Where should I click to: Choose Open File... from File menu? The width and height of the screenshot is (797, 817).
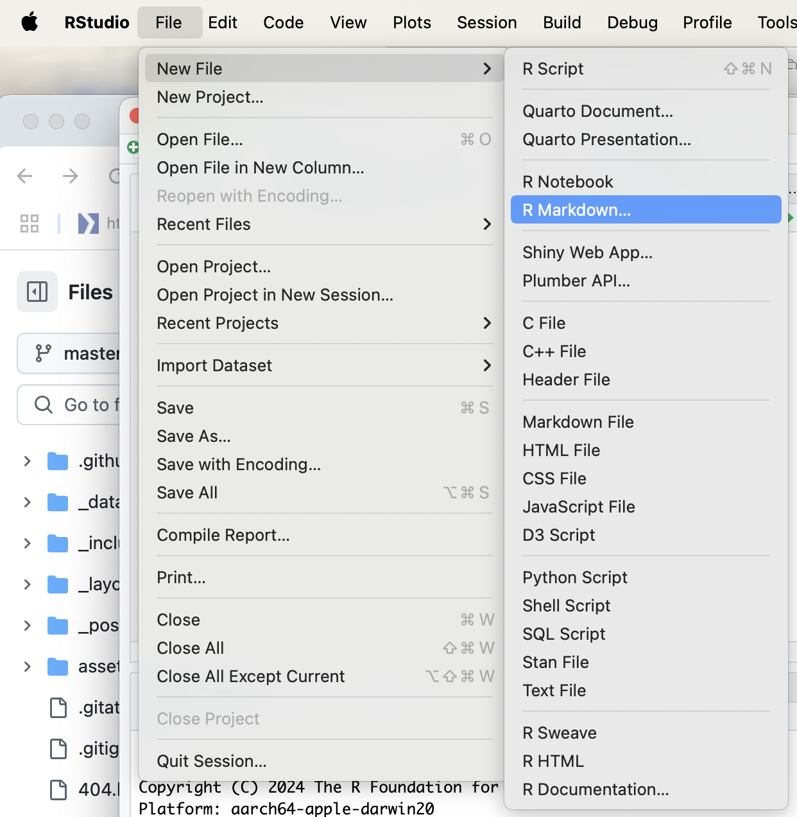click(x=325, y=139)
